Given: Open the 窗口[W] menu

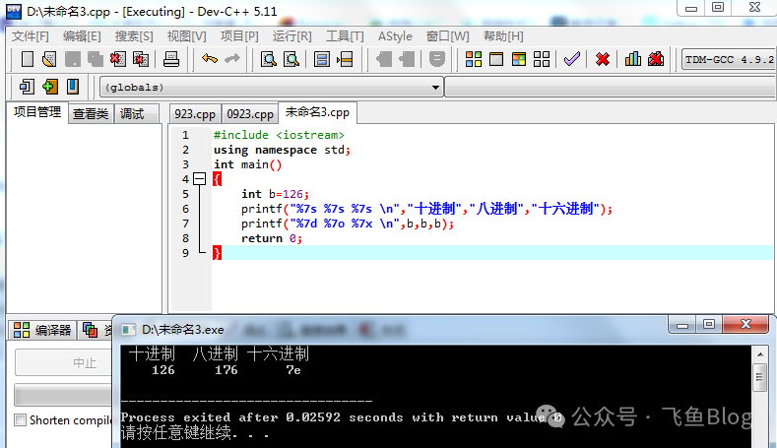Looking at the screenshot, I should (447, 36).
